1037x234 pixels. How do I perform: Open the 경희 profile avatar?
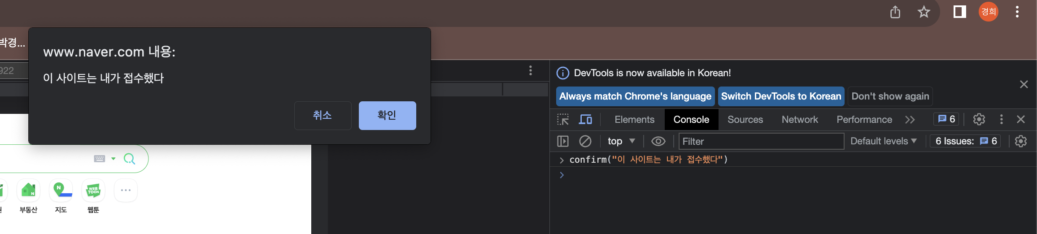pos(989,12)
